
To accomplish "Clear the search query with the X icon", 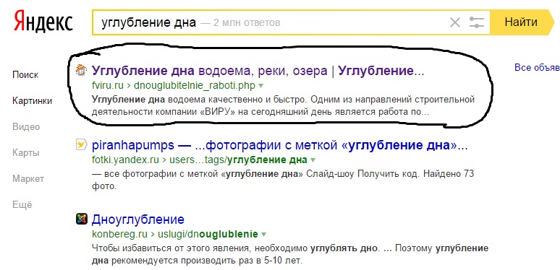I will tap(454, 23).
